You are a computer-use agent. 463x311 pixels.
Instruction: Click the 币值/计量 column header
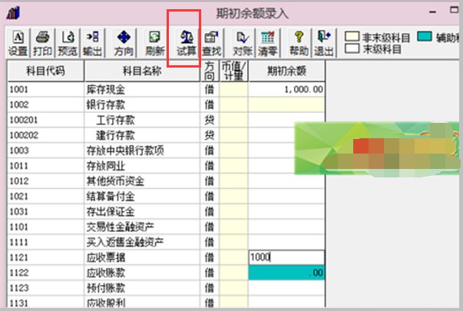pyautogui.click(x=233, y=71)
